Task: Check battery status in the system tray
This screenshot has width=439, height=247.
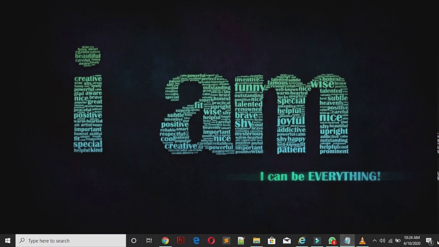Action: click(x=398, y=240)
